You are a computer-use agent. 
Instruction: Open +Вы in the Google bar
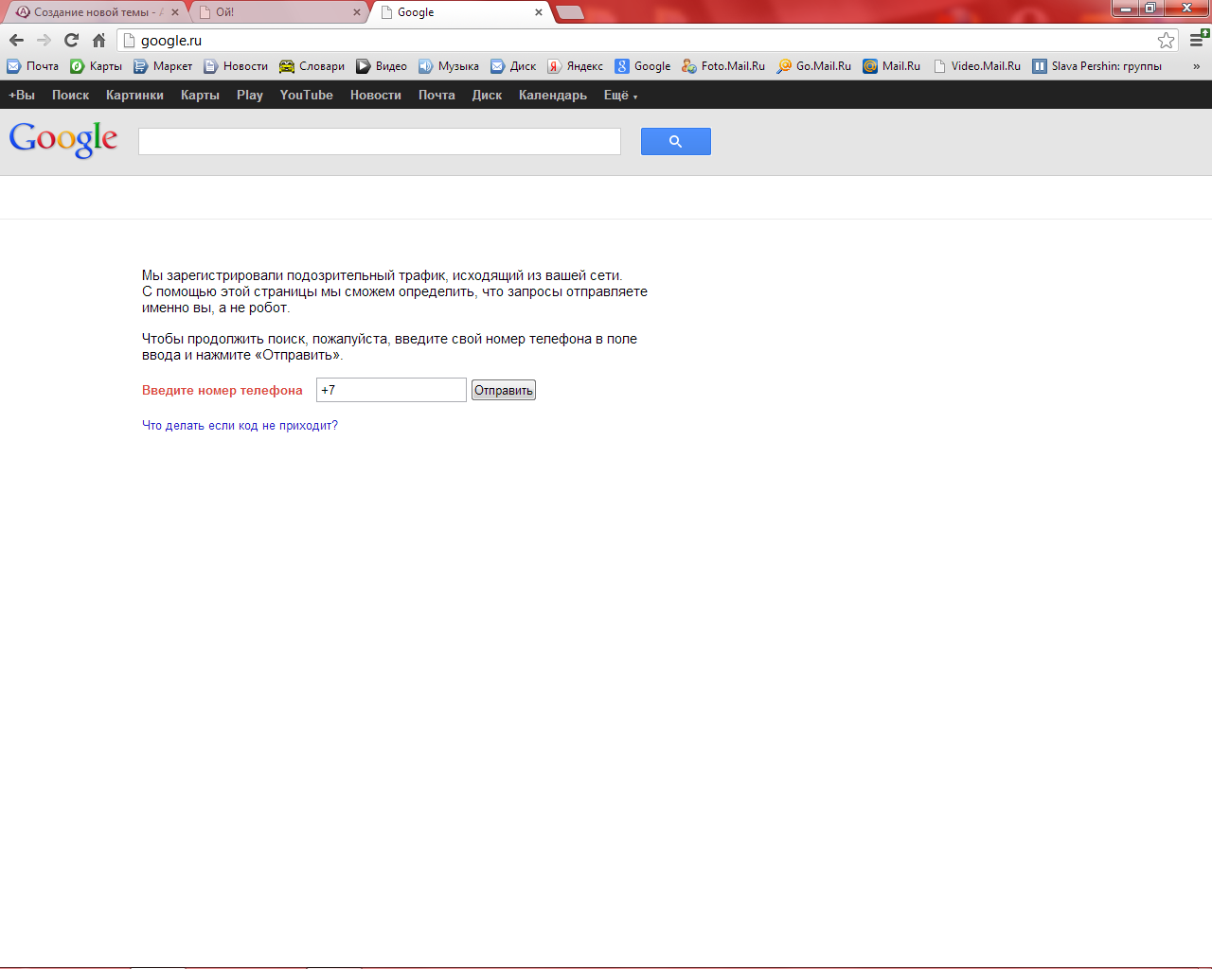point(22,95)
